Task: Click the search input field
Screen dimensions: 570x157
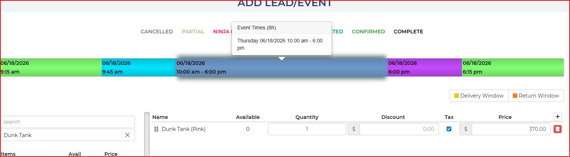Action: 67,122
